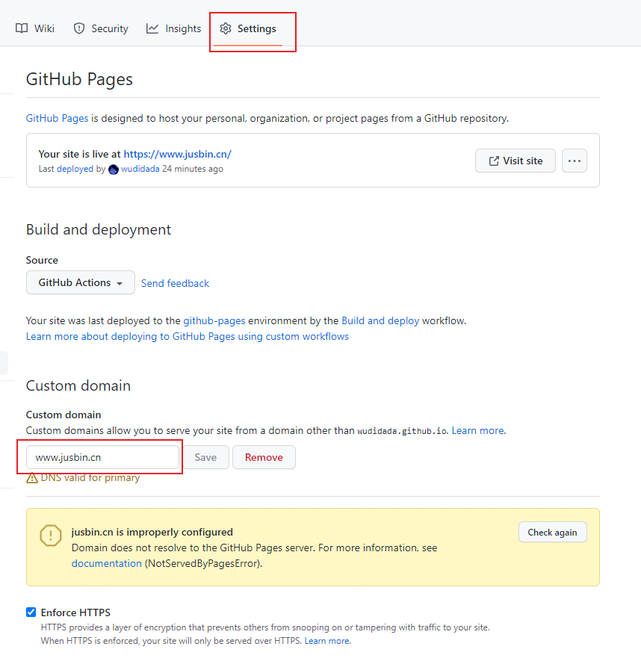Open the https://www.jusbin.cn/ site link
Viewport: 641px width, 670px height.
click(177, 154)
